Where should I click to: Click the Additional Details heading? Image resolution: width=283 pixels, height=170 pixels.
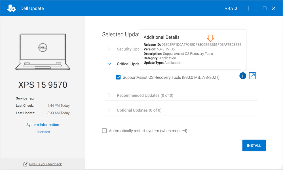162,37
